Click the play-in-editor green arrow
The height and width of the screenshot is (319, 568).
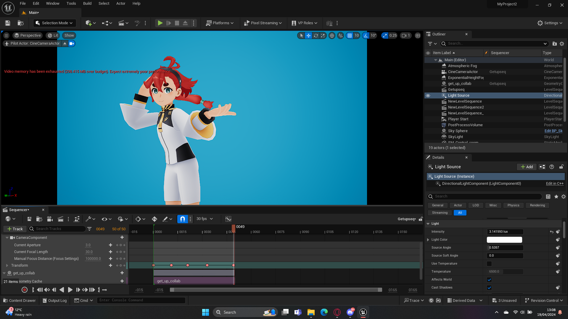160,23
